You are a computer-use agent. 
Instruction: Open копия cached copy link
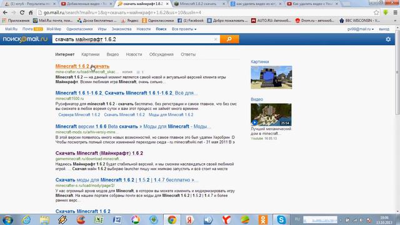click(127, 72)
